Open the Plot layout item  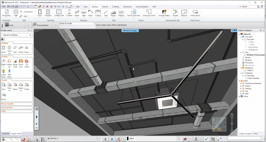[249, 63]
